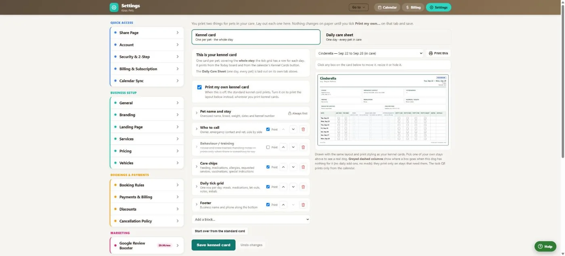This screenshot has height=256, width=565.
Task: Click the Save kennel card button
Action: [x=213, y=245]
